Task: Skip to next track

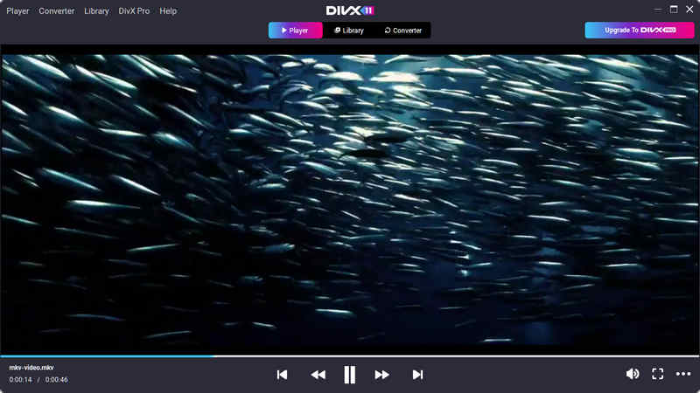Action: [417, 375]
